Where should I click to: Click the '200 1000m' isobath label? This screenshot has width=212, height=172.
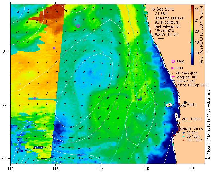coord(192,119)
